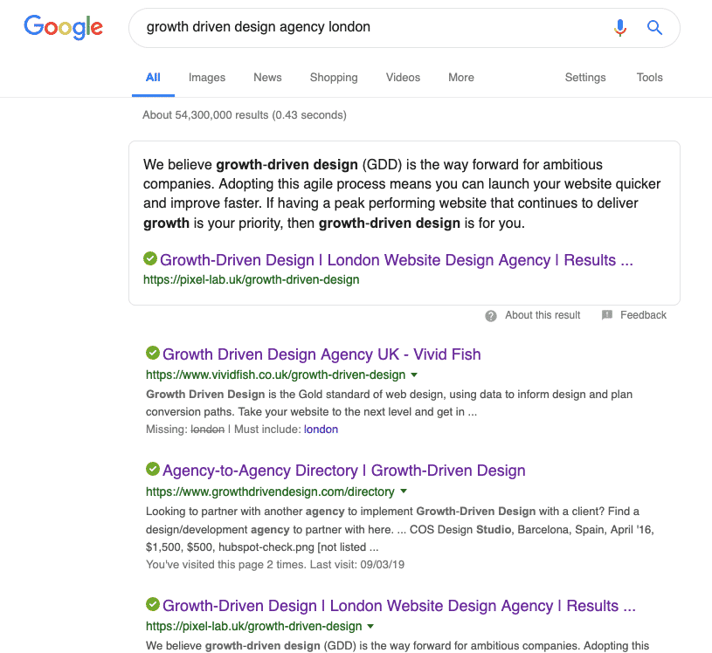Screen dimensions: 712x653
Task: Click the blue magnifying glass search icon
Action: pos(654,28)
